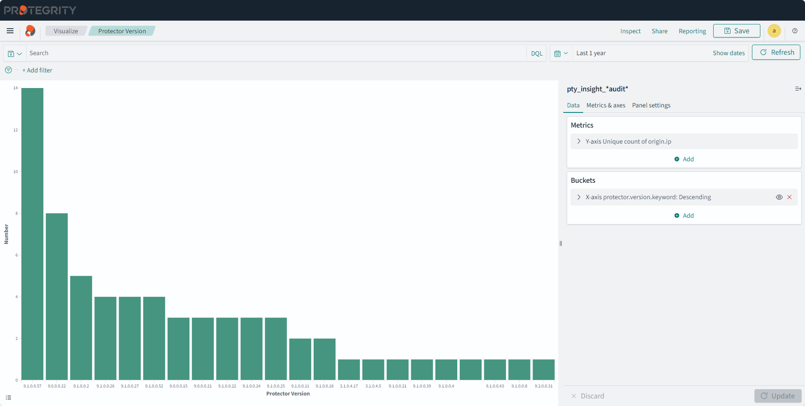This screenshot has height=406, width=805.
Task: Click the Protegrity home logo icon
Action: [x=30, y=31]
